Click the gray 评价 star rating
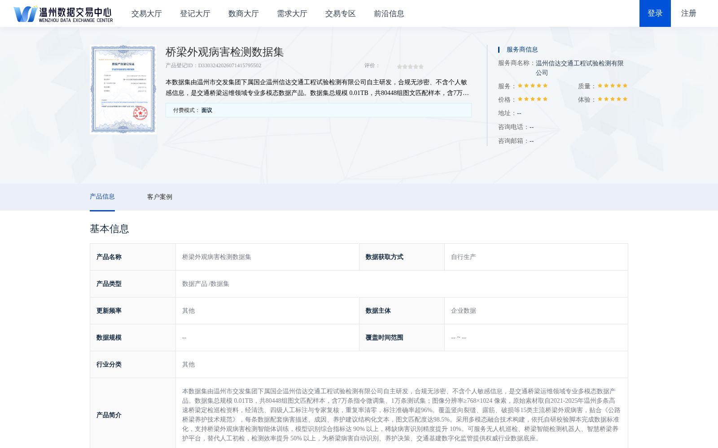Viewport: 718px width, 448px height. [410, 66]
